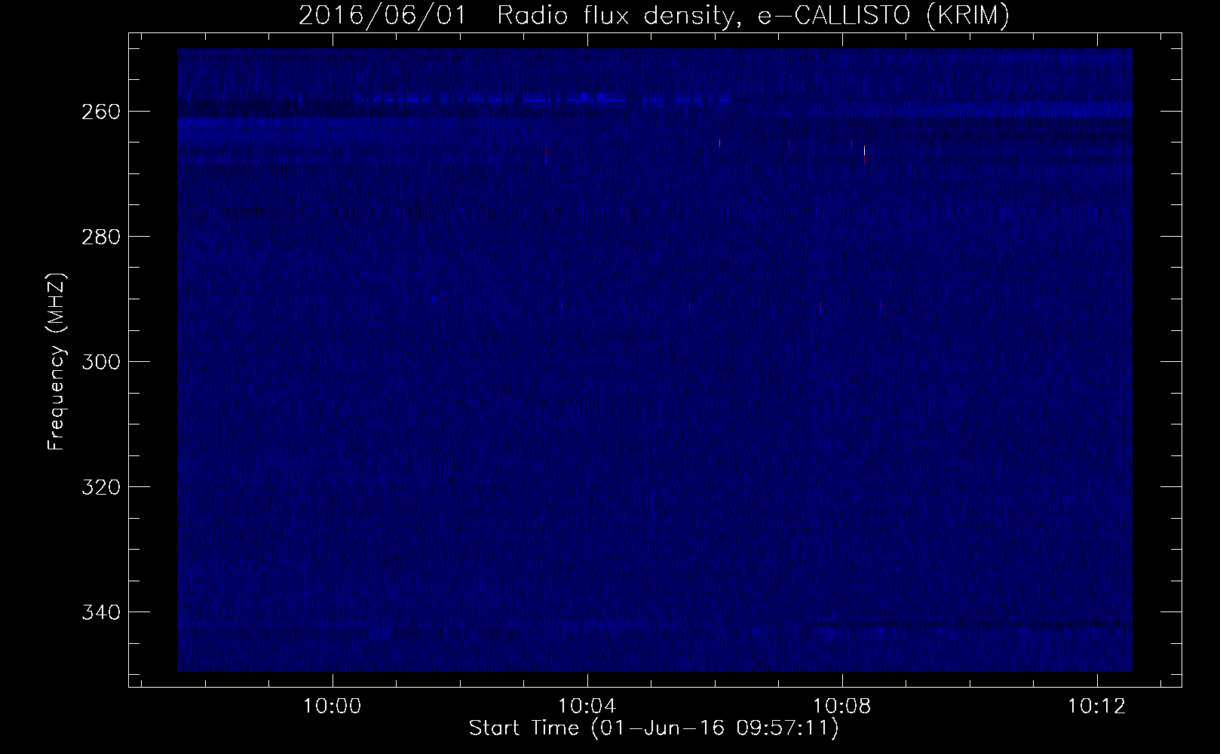Click the "Start Time (01-Jun-16 09:57:11)" label
This screenshot has height=754, width=1220.
tap(654, 728)
